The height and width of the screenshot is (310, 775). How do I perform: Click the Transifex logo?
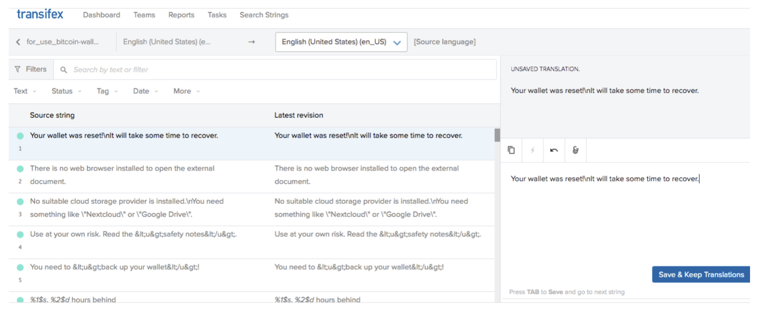coord(40,15)
